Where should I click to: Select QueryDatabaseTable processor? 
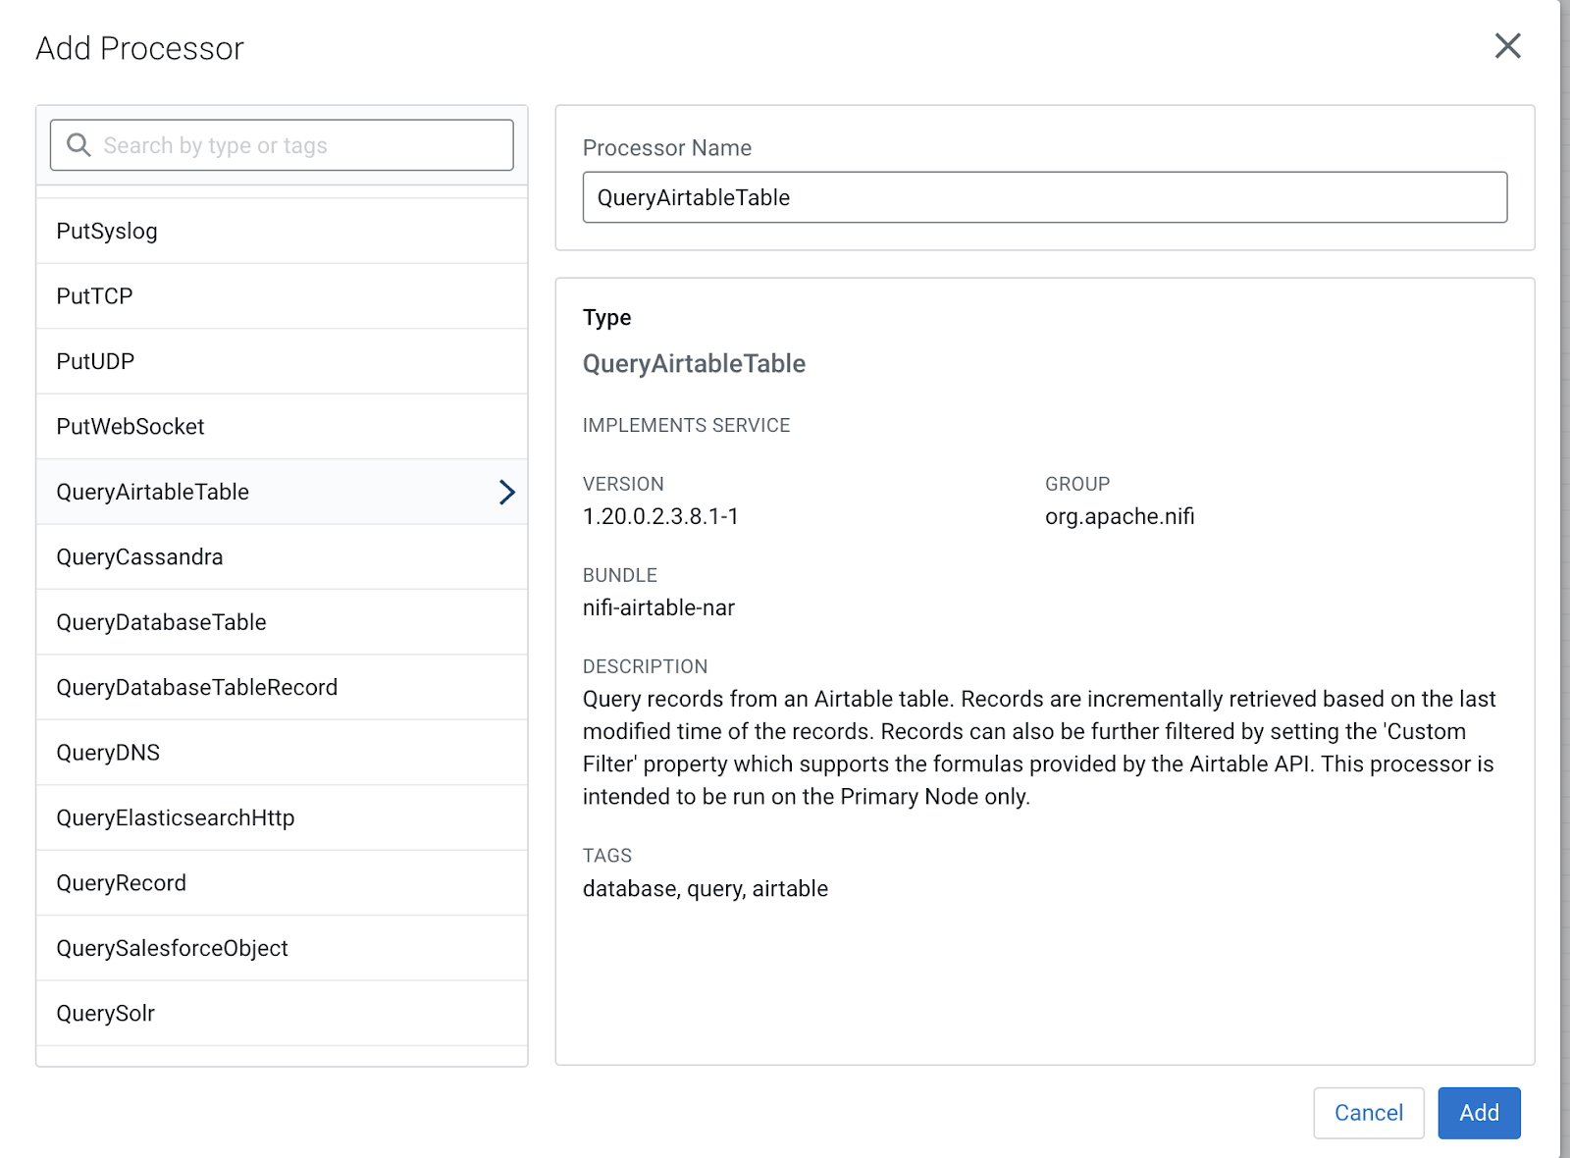tap(282, 622)
